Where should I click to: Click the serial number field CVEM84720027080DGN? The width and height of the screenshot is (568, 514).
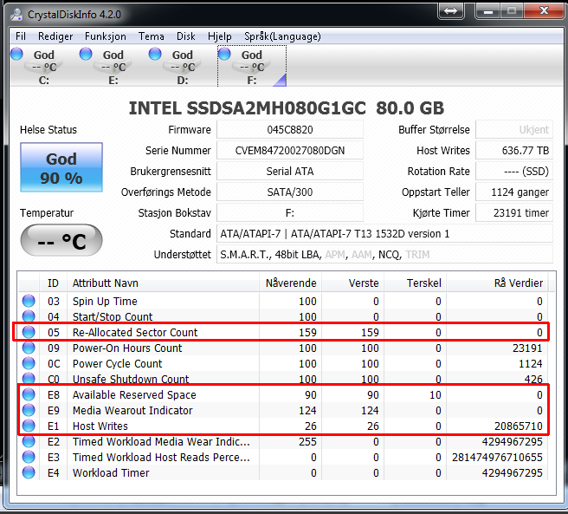[x=290, y=150]
